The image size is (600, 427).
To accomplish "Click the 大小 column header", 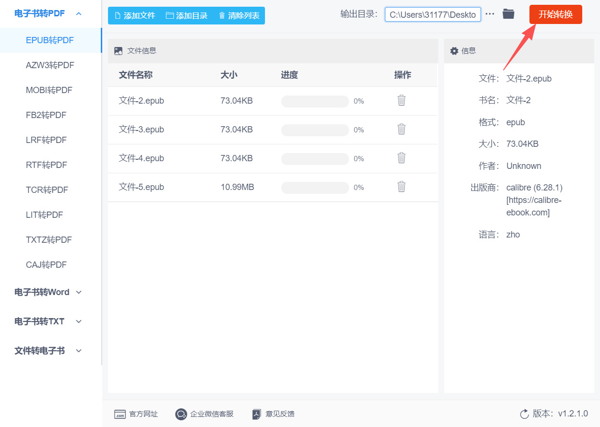I will click(229, 75).
